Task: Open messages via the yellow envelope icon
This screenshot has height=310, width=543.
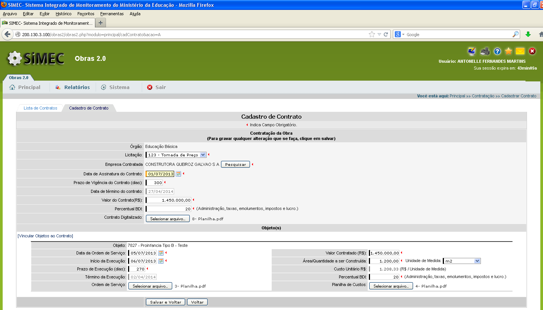Action: tap(520, 51)
